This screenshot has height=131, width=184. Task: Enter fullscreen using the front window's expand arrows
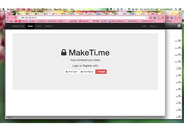163,13
